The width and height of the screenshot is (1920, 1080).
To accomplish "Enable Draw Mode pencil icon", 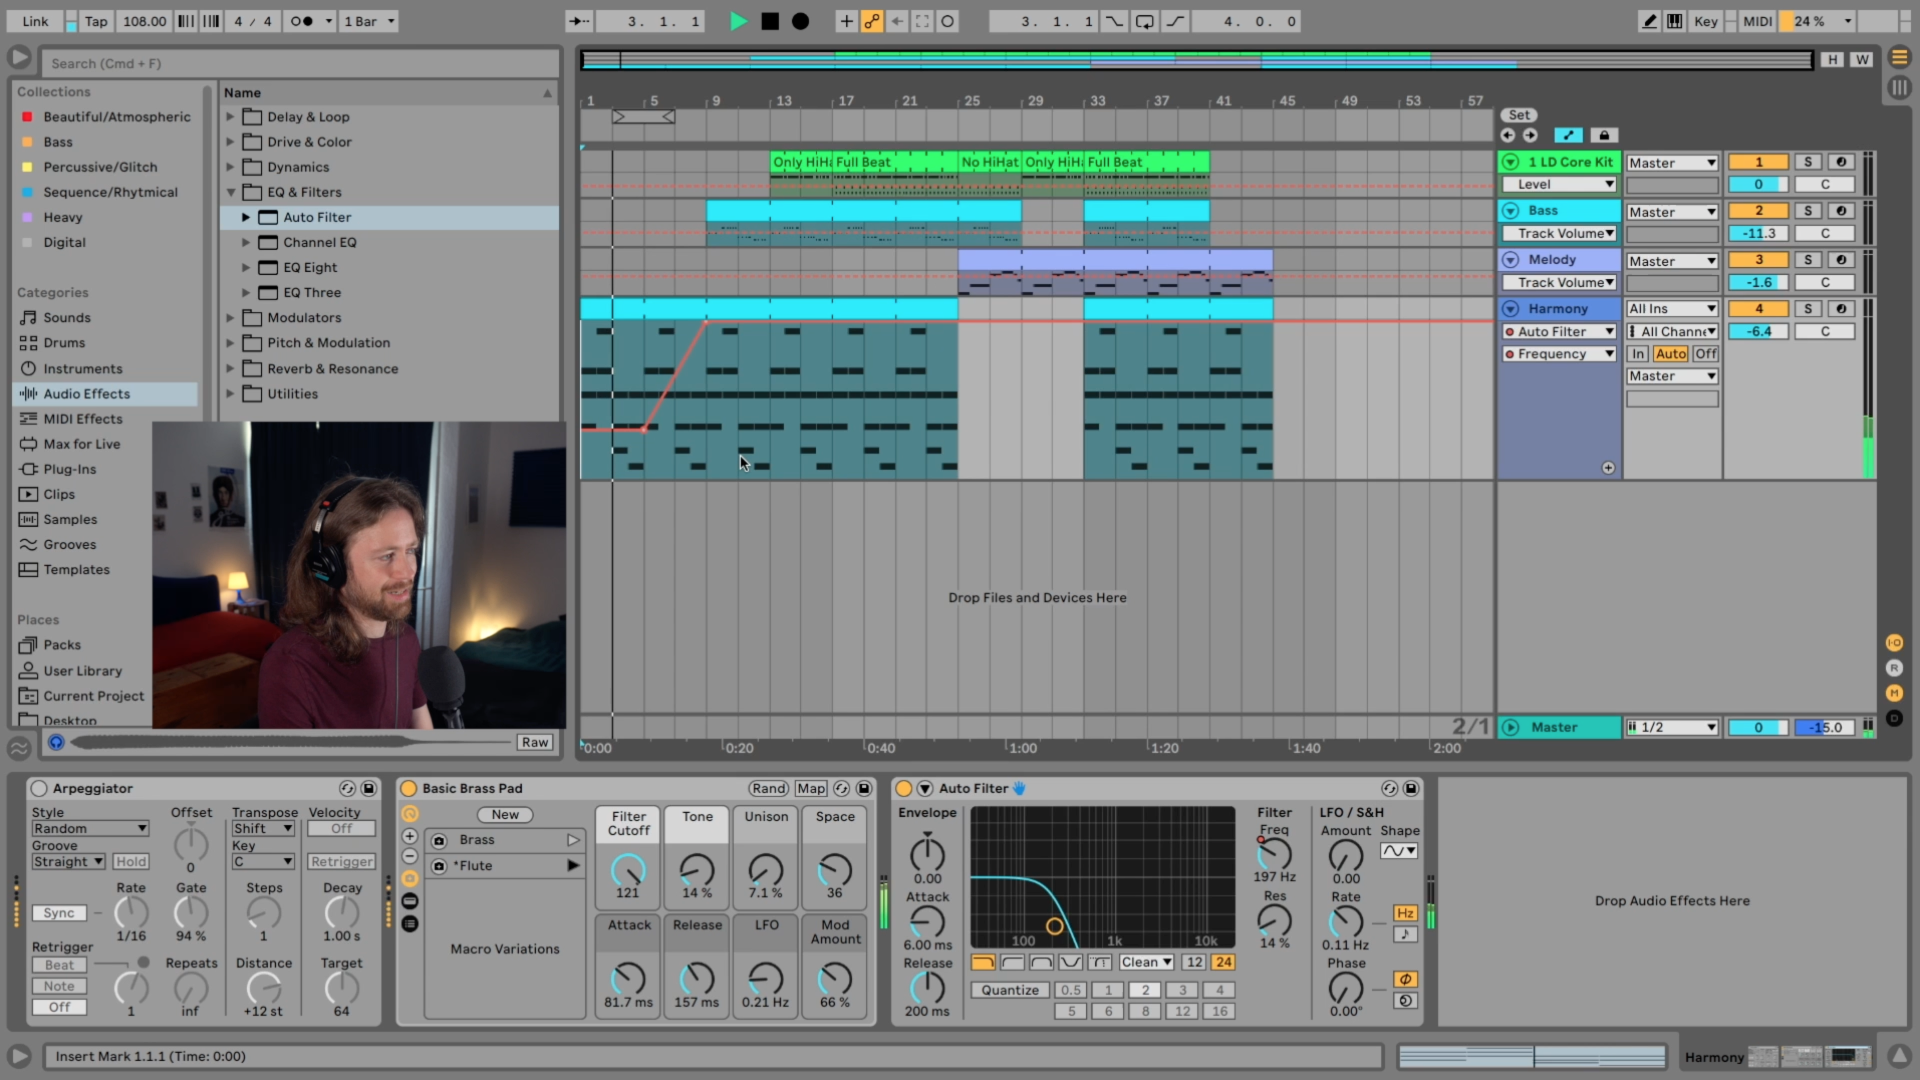I will pyautogui.click(x=1649, y=21).
